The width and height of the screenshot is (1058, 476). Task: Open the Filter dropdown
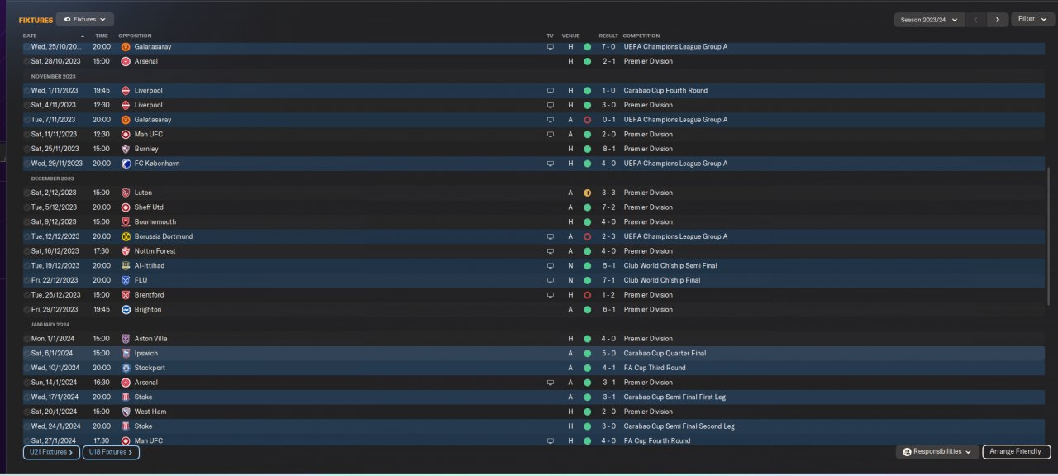click(1032, 19)
